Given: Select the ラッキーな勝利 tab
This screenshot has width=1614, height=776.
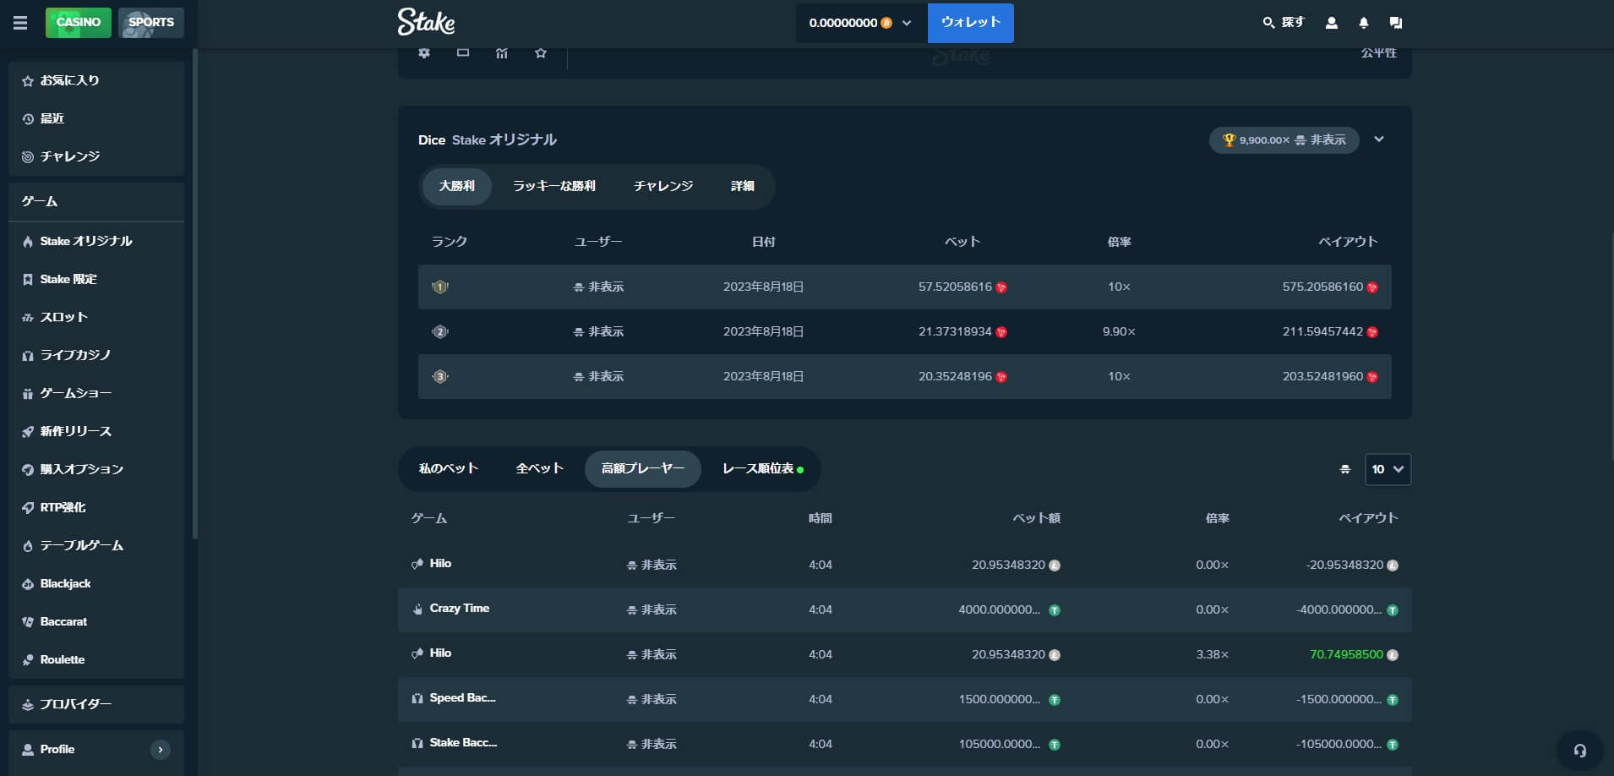Looking at the screenshot, I should 554,186.
